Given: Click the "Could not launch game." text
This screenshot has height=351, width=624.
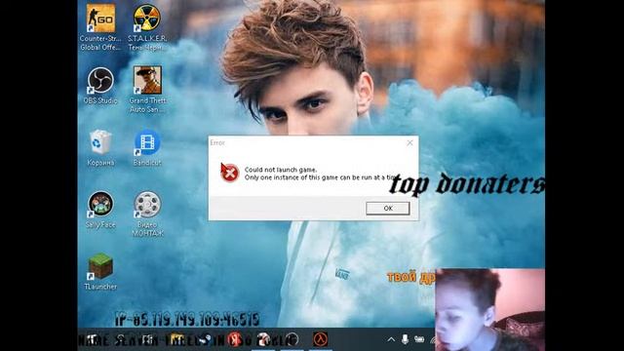Looking at the screenshot, I should point(281,170).
